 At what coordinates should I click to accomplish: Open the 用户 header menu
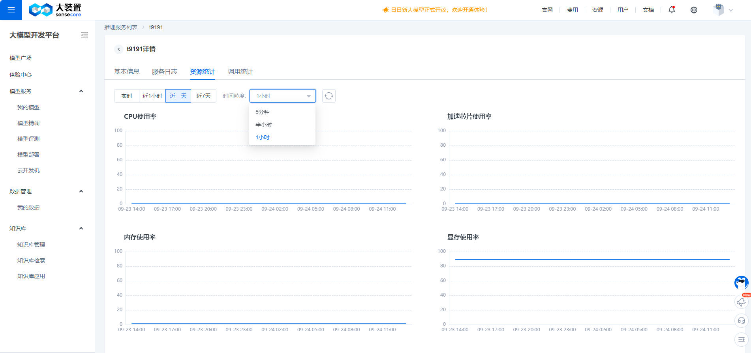pyautogui.click(x=623, y=10)
